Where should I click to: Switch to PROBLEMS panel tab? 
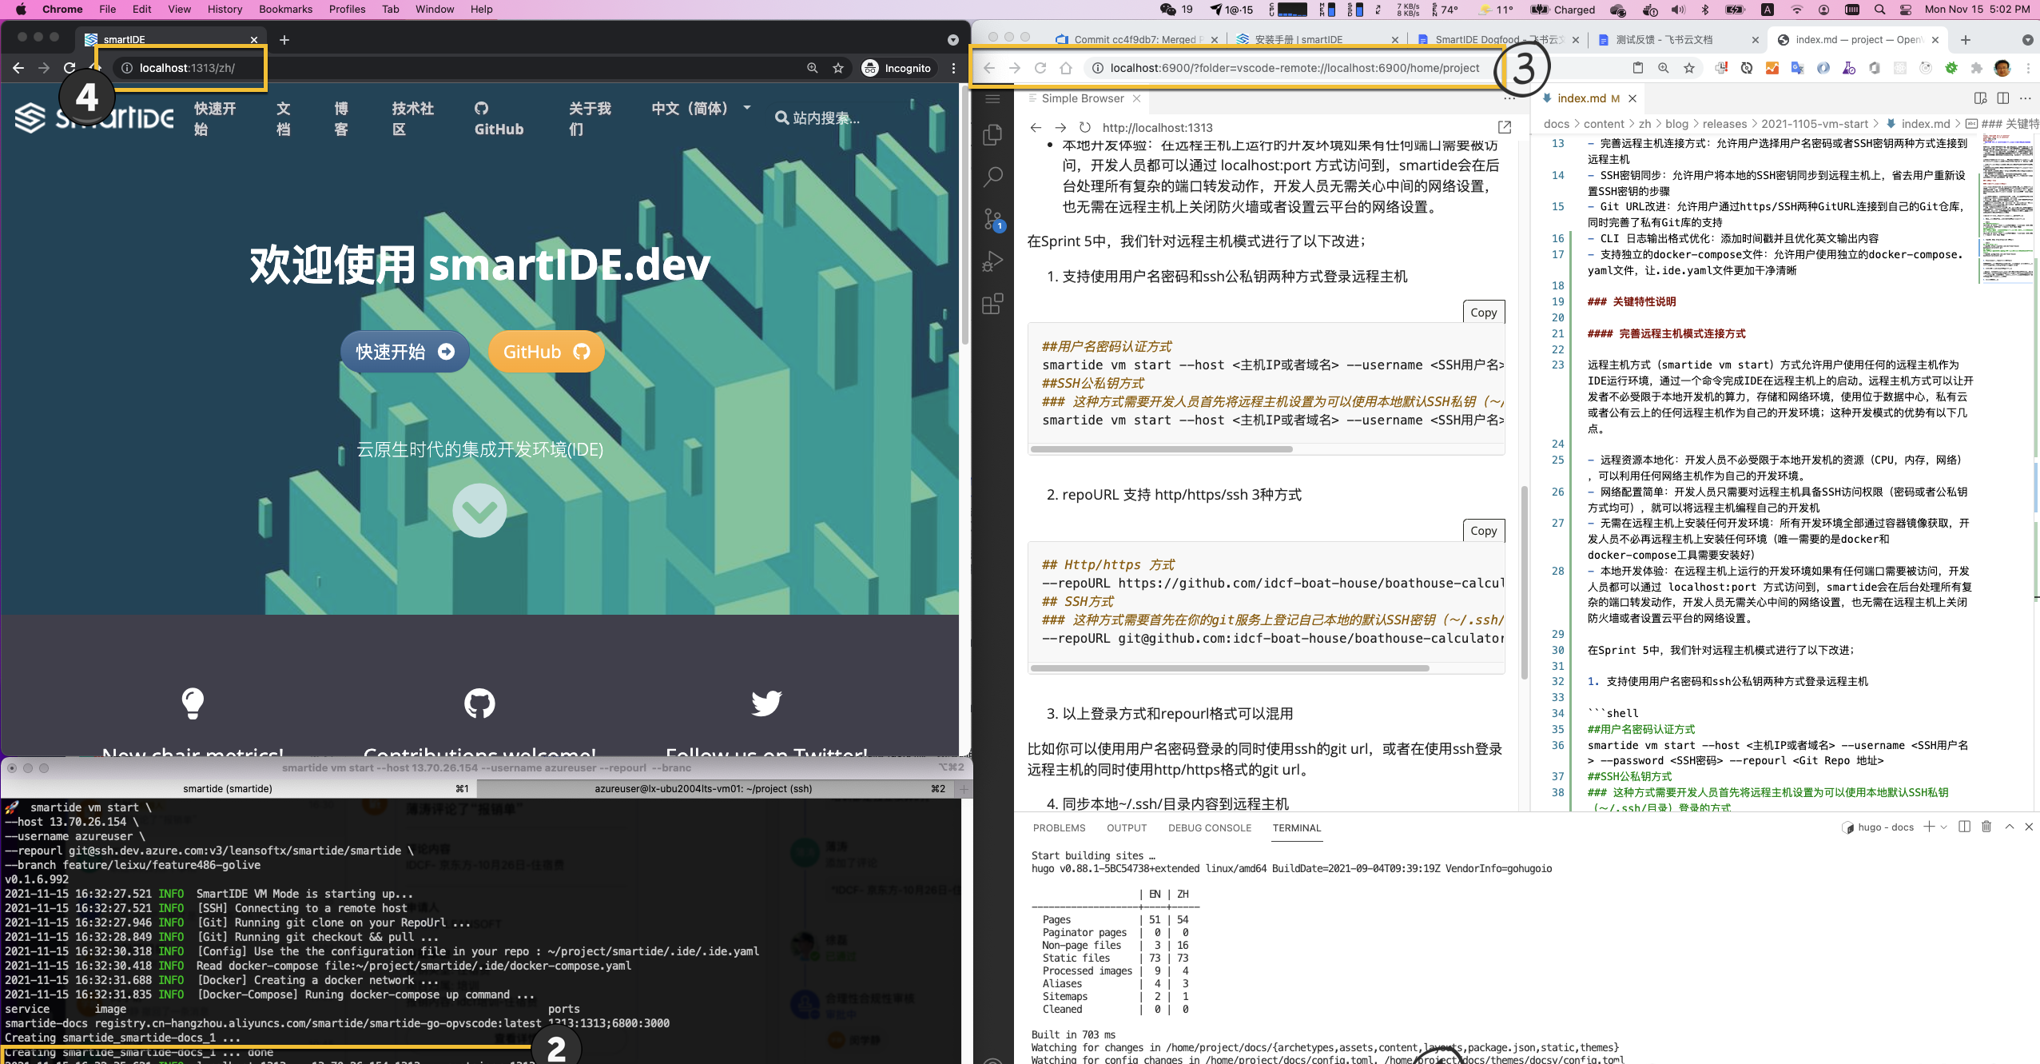click(x=1059, y=827)
